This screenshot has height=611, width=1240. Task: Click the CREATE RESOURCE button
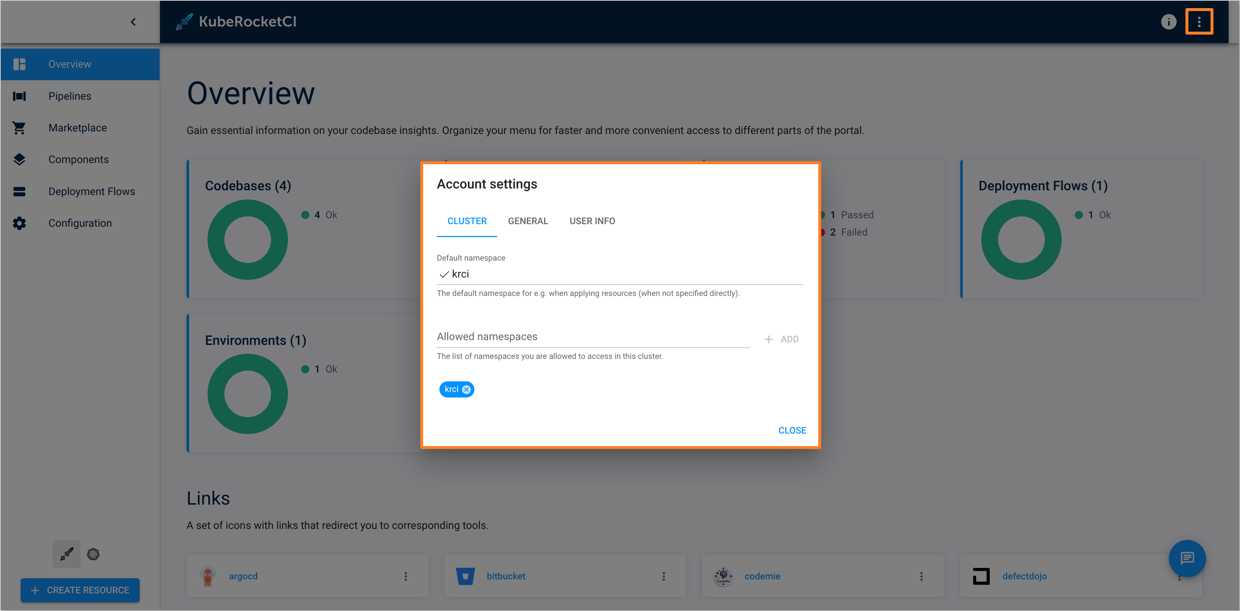[79, 590]
